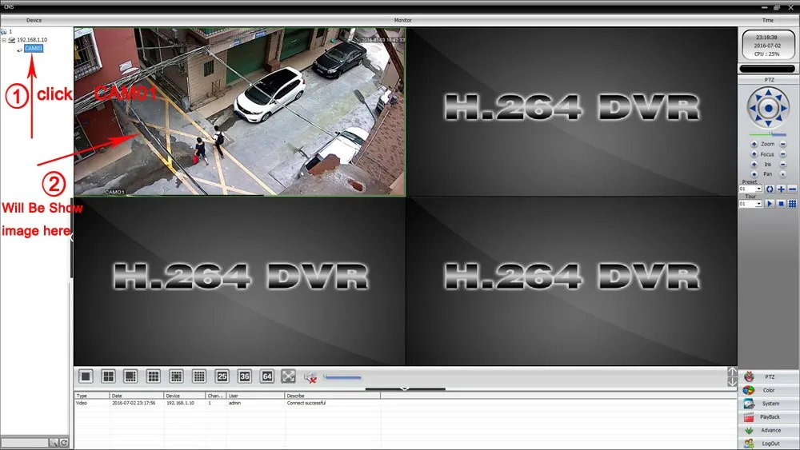Select the bottom-right H.264 DVR pane

pyautogui.click(x=571, y=281)
